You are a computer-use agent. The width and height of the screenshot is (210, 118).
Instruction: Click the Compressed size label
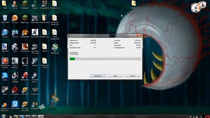(119, 48)
